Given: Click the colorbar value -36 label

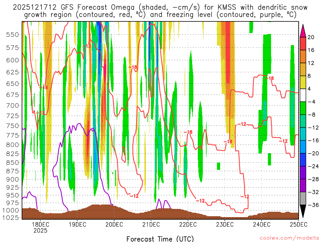Looking at the screenshot, I should pos(313,205).
